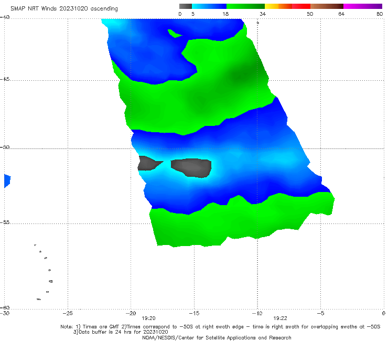
Task: Click the swath time label '19:20'
Action: click(x=148, y=318)
